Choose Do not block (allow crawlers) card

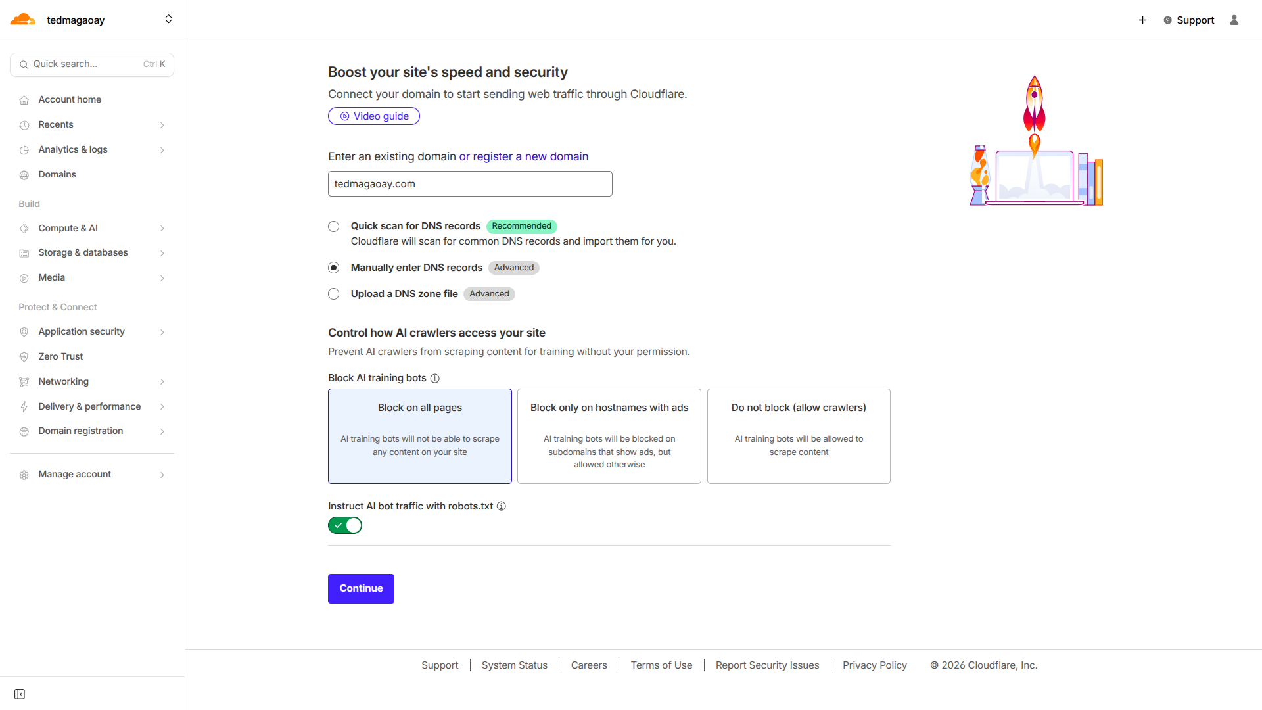pos(799,436)
